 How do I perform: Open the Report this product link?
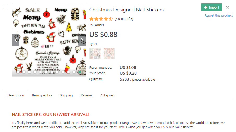tap(218, 16)
